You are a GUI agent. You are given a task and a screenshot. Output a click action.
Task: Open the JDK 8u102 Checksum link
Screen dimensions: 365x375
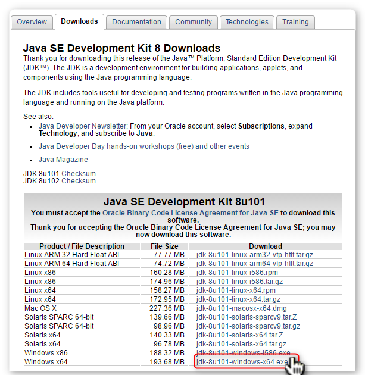point(79,181)
